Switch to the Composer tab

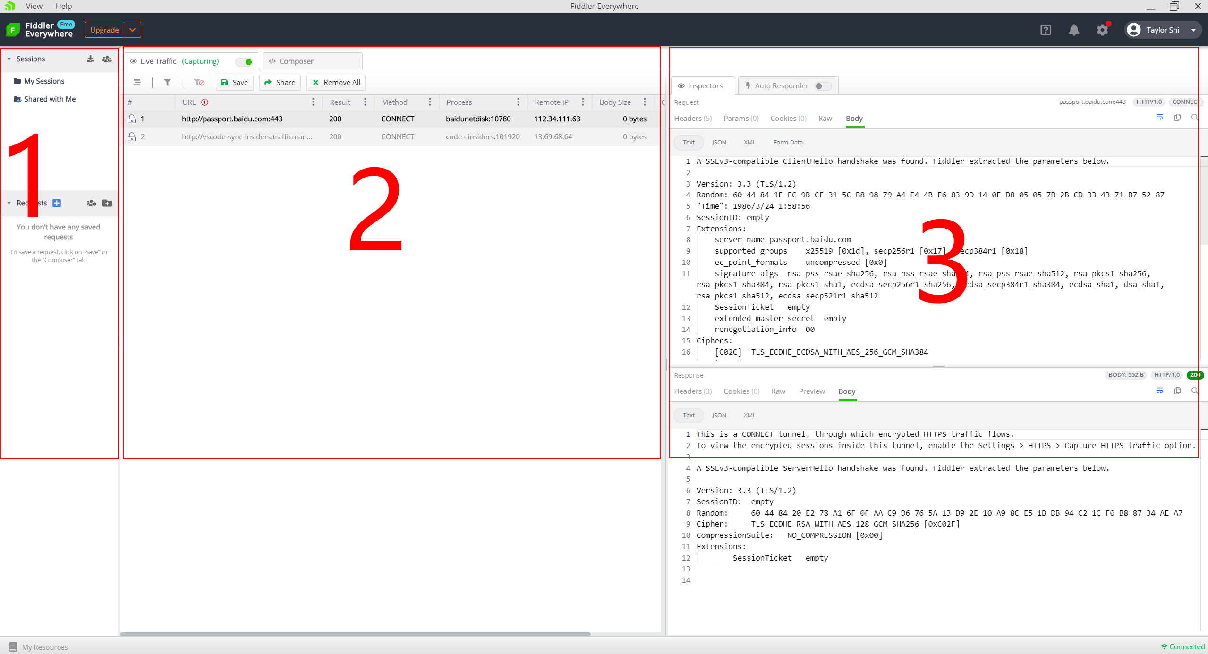click(296, 61)
